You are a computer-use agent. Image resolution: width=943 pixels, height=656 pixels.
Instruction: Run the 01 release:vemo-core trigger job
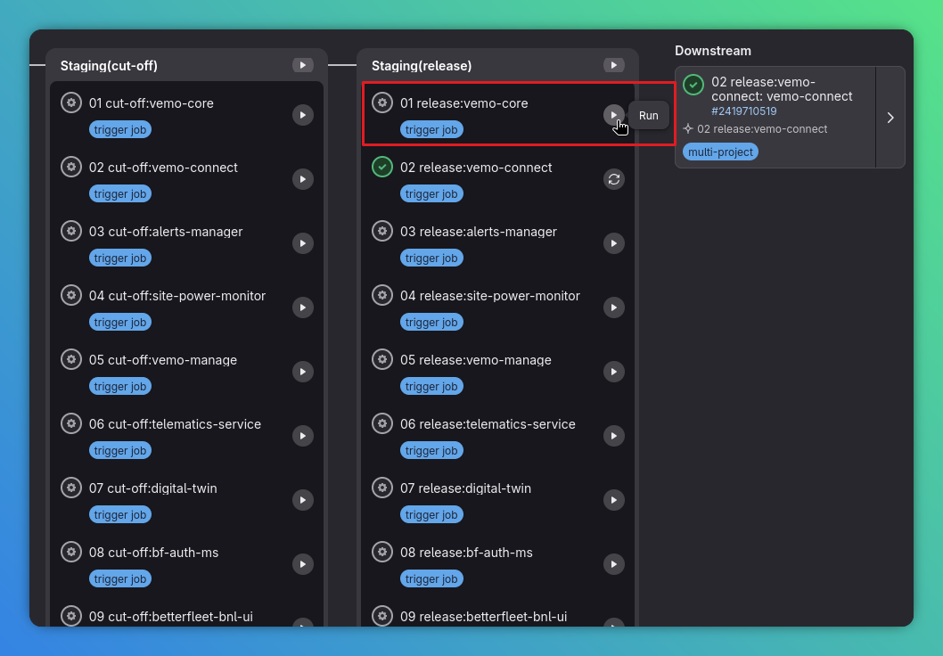614,115
